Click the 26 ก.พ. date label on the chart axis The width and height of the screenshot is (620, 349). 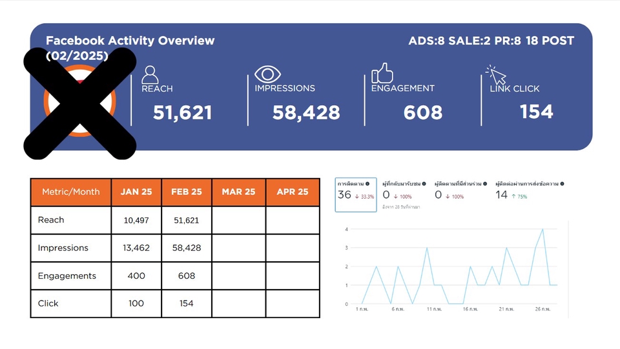[x=542, y=309]
